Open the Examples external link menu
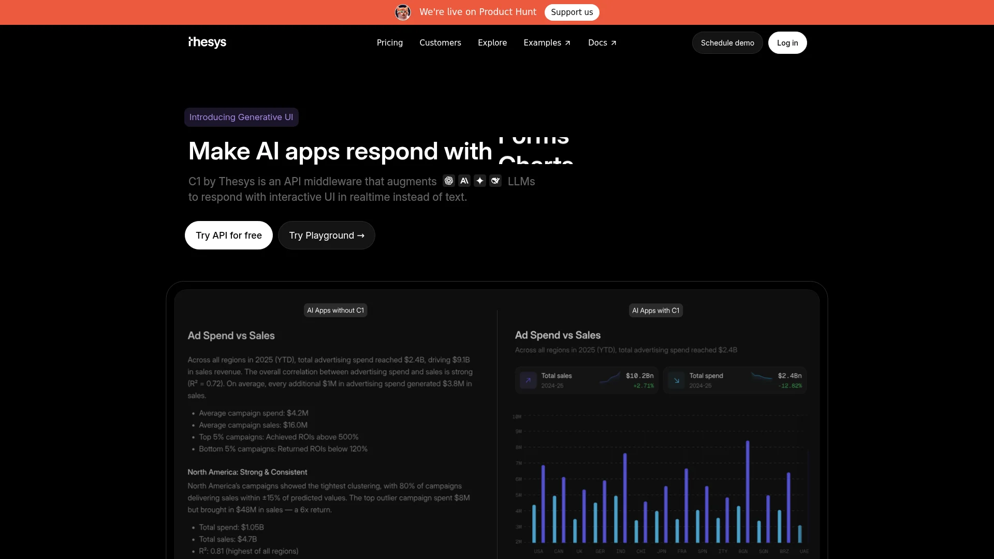Viewport: 994px width, 559px height. [x=547, y=42]
